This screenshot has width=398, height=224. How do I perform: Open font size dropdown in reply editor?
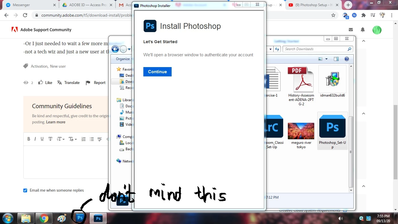[60, 139]
